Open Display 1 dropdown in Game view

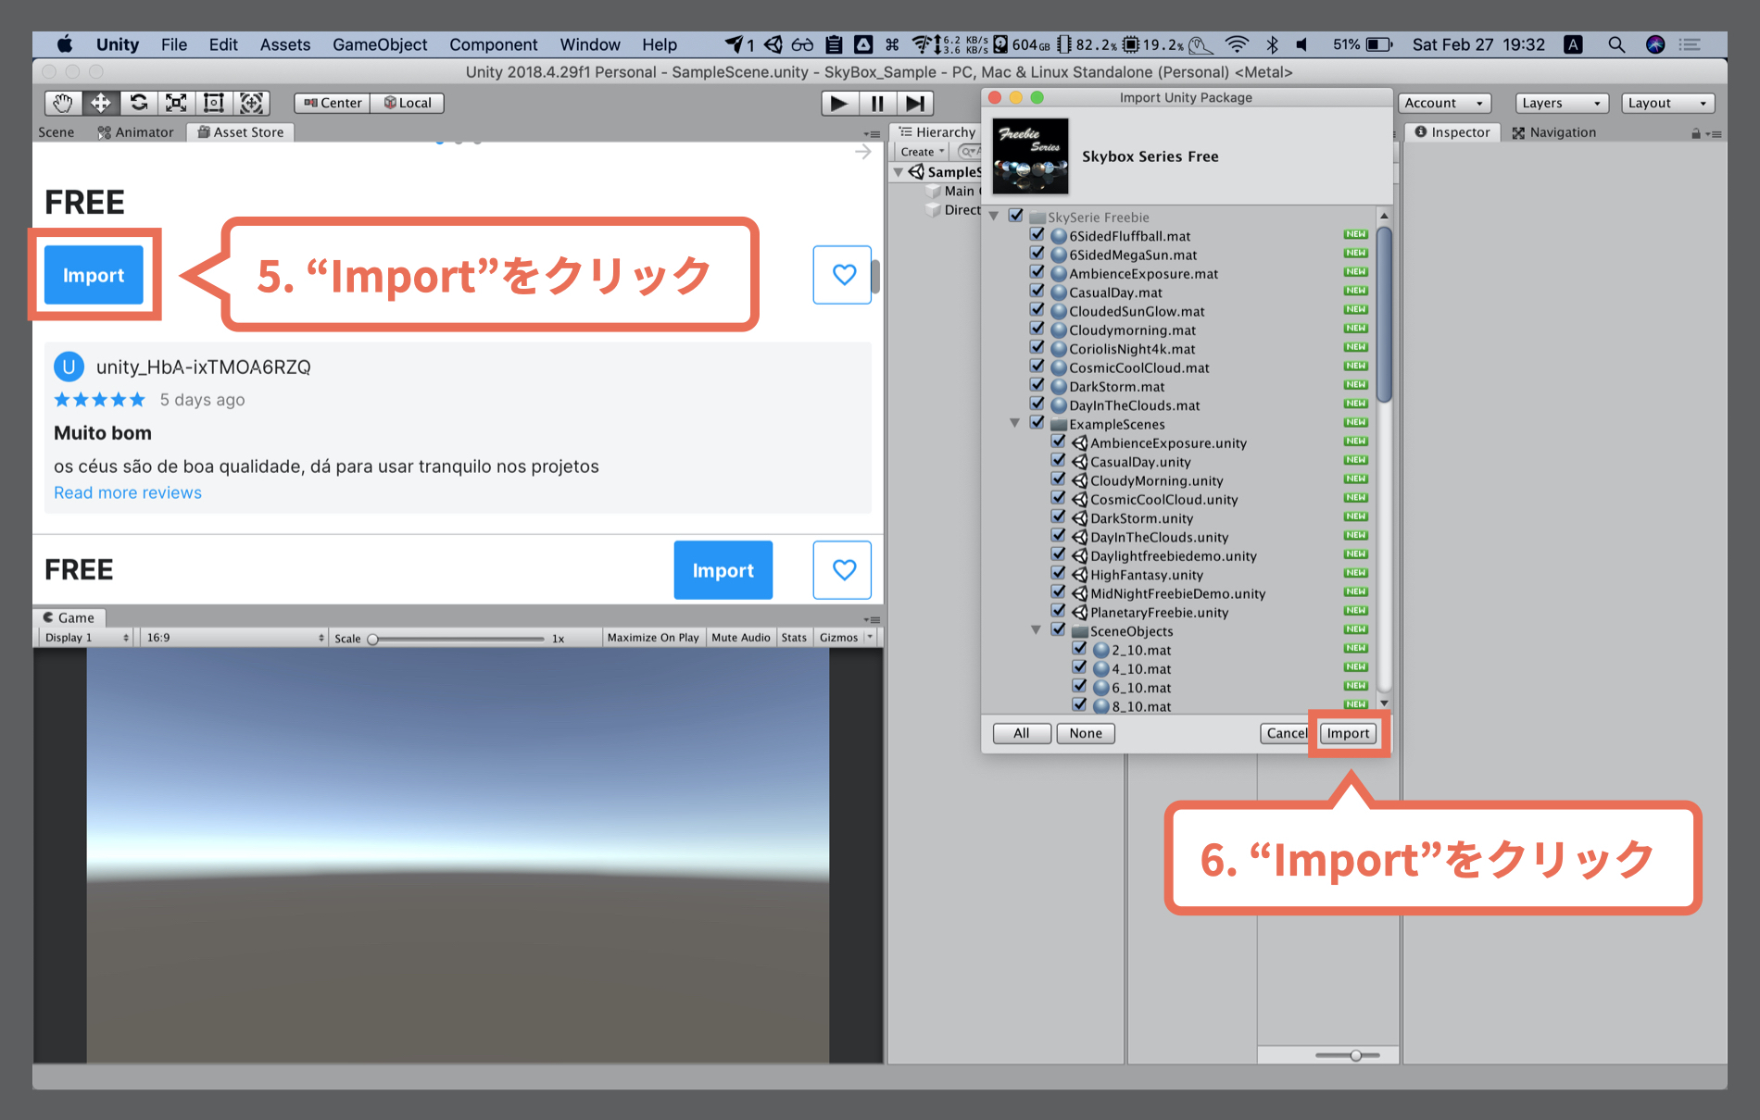[87, 638]
